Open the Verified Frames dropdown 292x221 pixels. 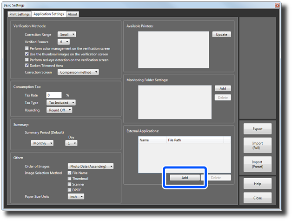click(x=63, y=41)
